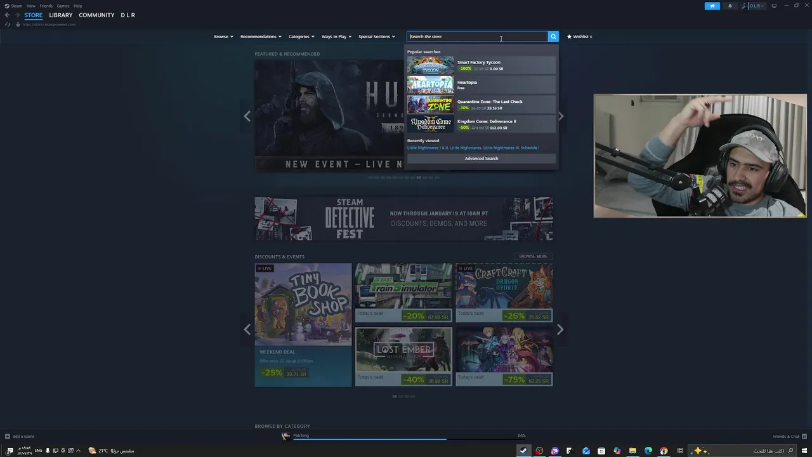Open File Explorer from the taskbar
Screen dimensions: 812x457
pos(632,451)
